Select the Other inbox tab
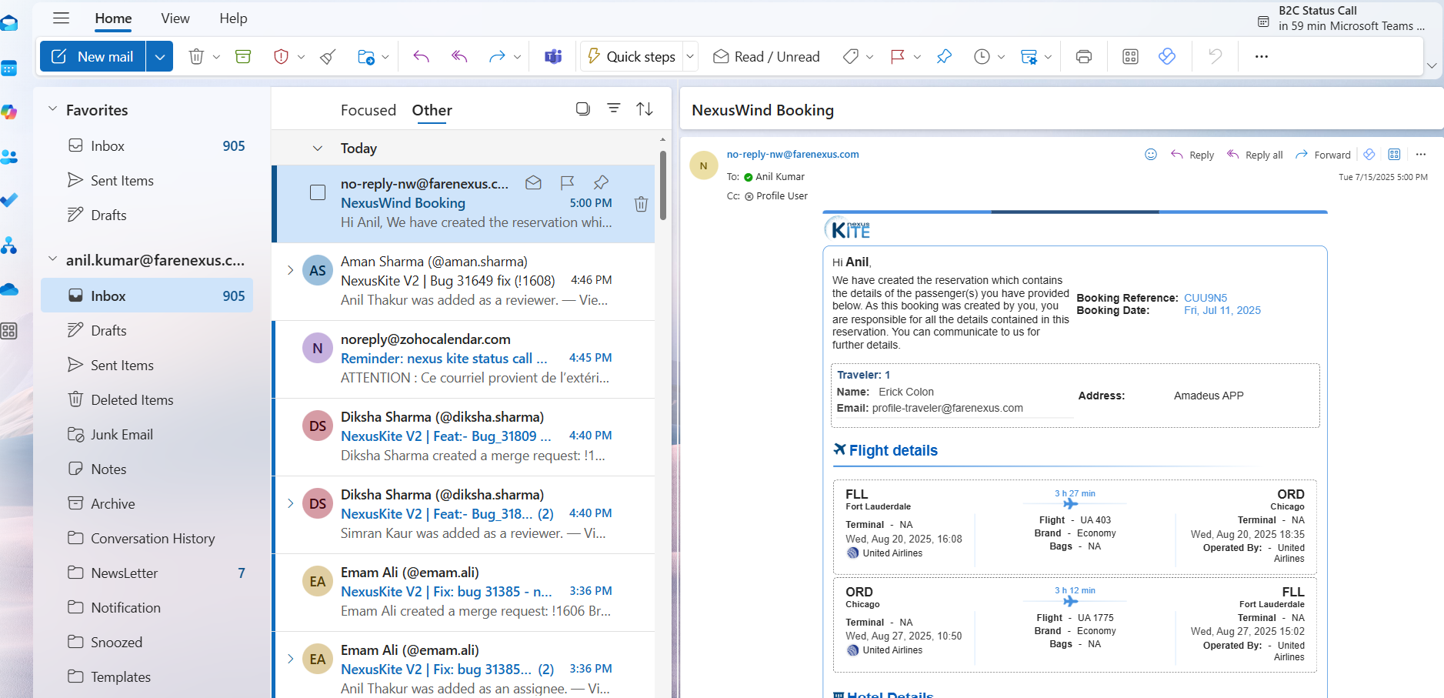1444x698 pixels. (432, 110)
